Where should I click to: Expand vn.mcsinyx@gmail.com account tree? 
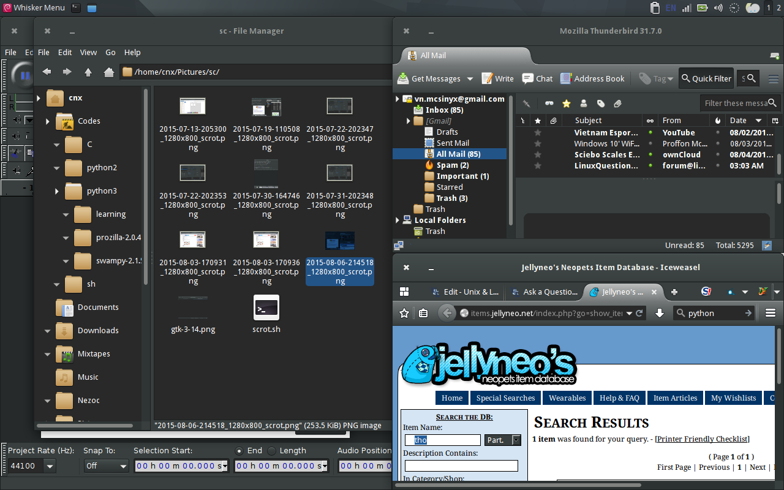point(398,99)
